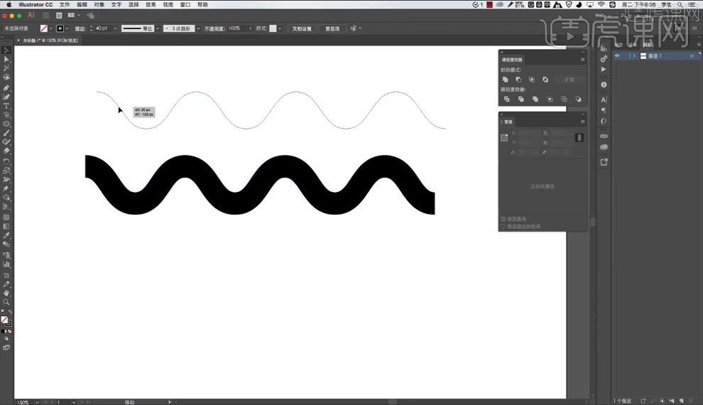Click the Divide icon in Pathfinder row
The image size is (703, 405).
(506, 99)
